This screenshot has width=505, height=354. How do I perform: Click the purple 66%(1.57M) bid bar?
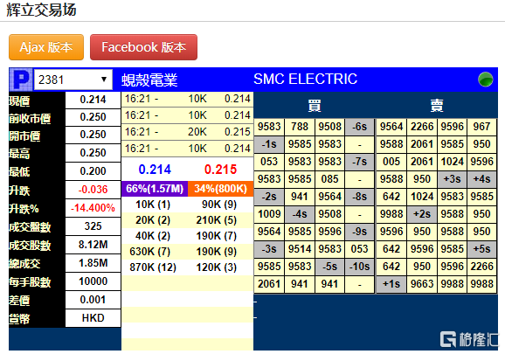point(155,189)
